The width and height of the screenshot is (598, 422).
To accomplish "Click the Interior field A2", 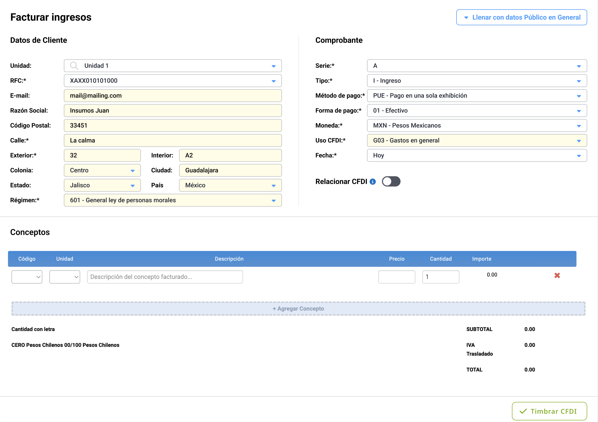I will point(230,155).
